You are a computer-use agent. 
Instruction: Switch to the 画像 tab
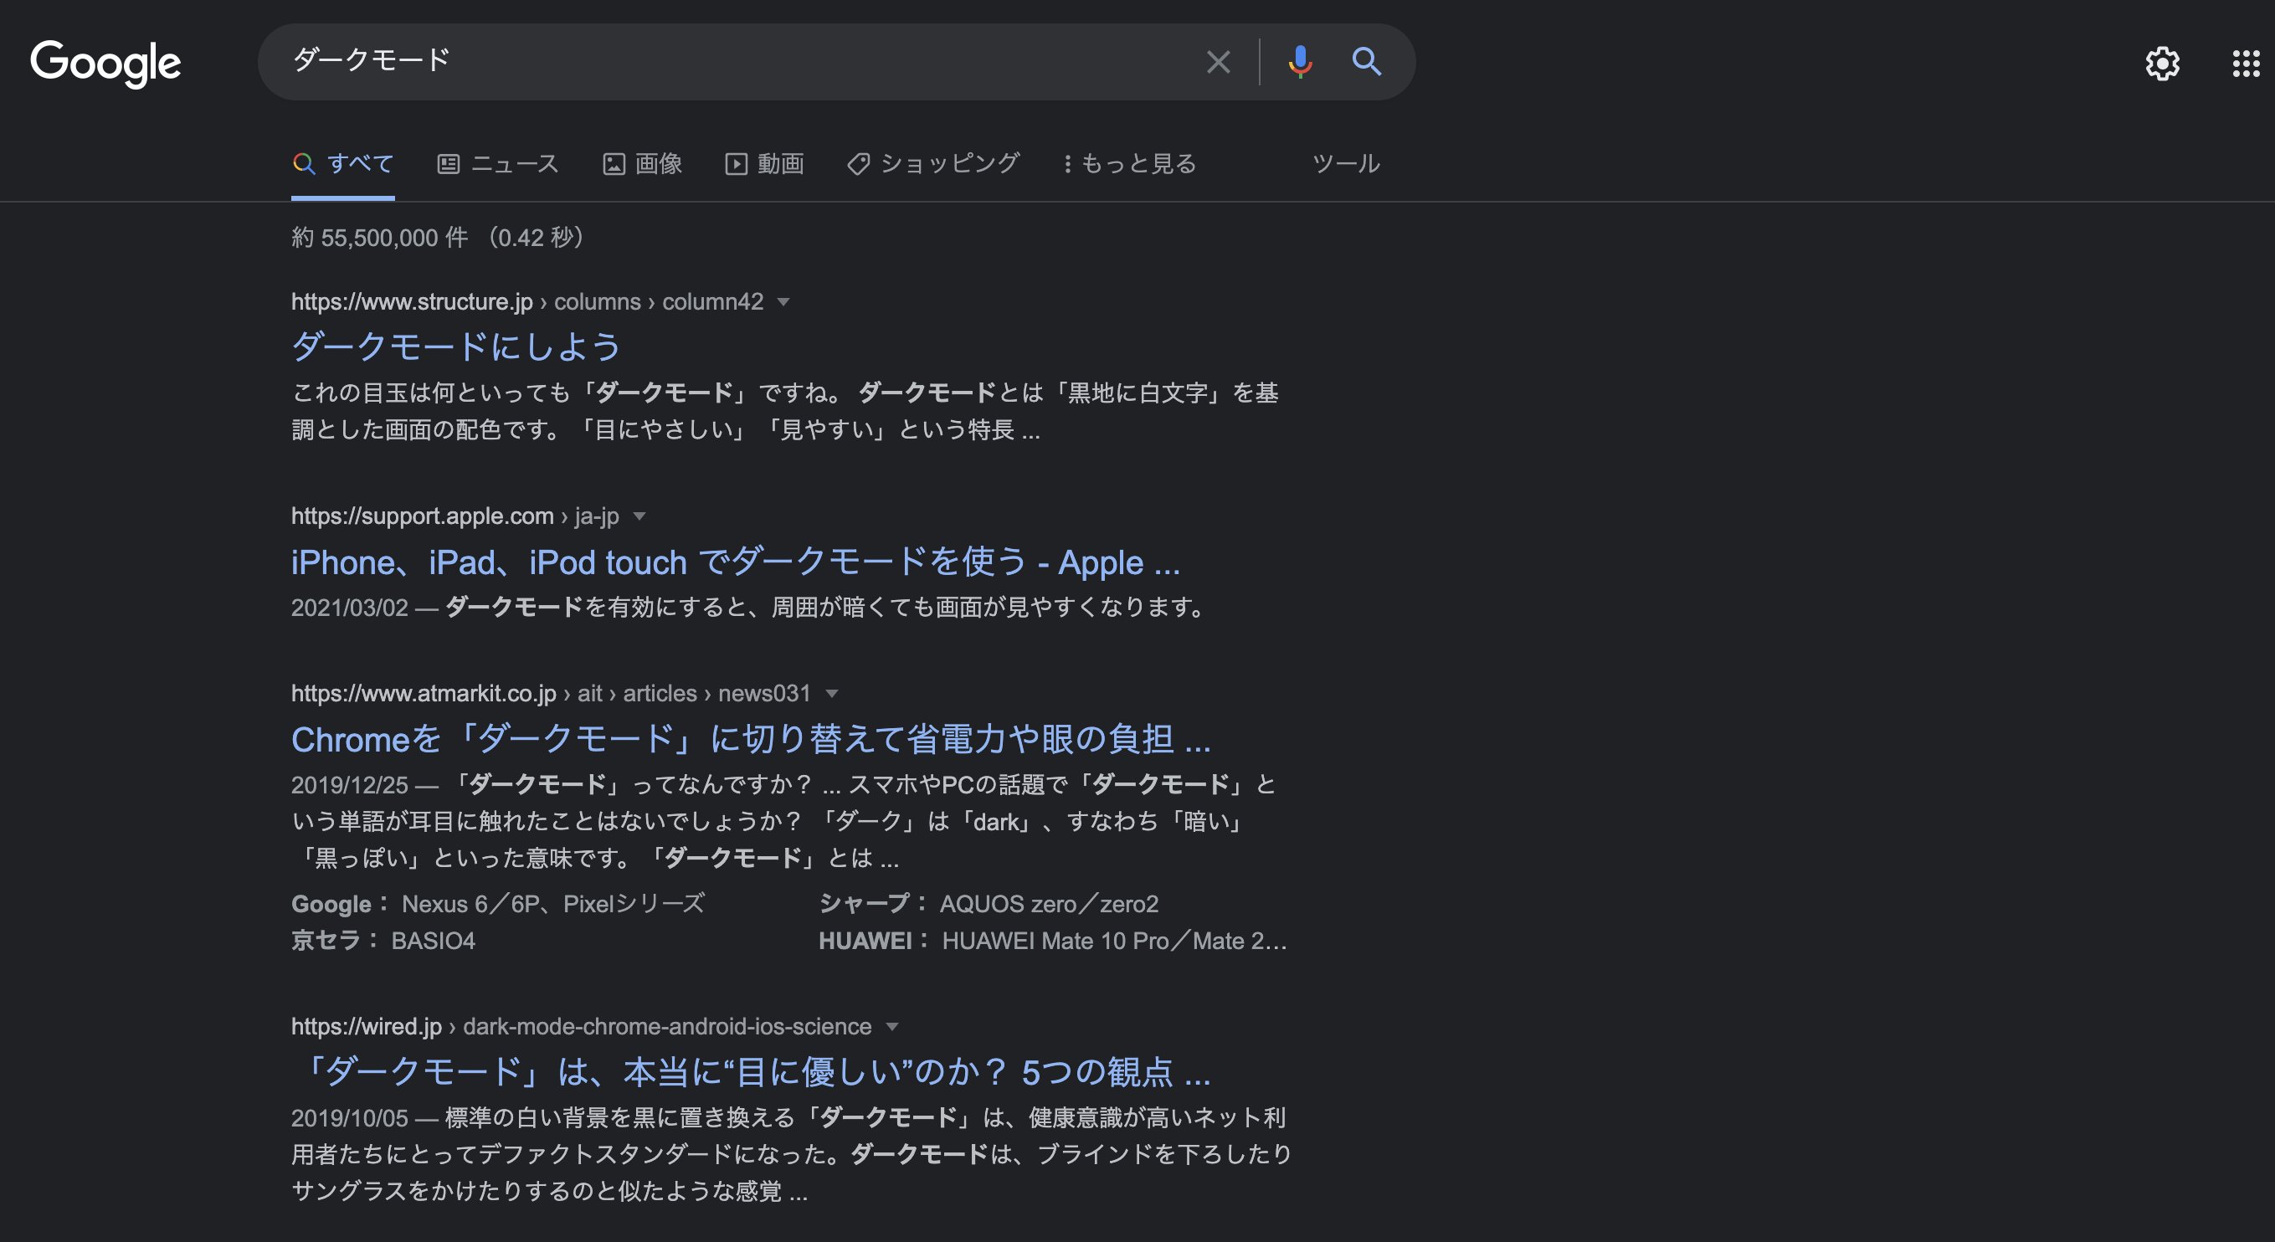(642, 163)
